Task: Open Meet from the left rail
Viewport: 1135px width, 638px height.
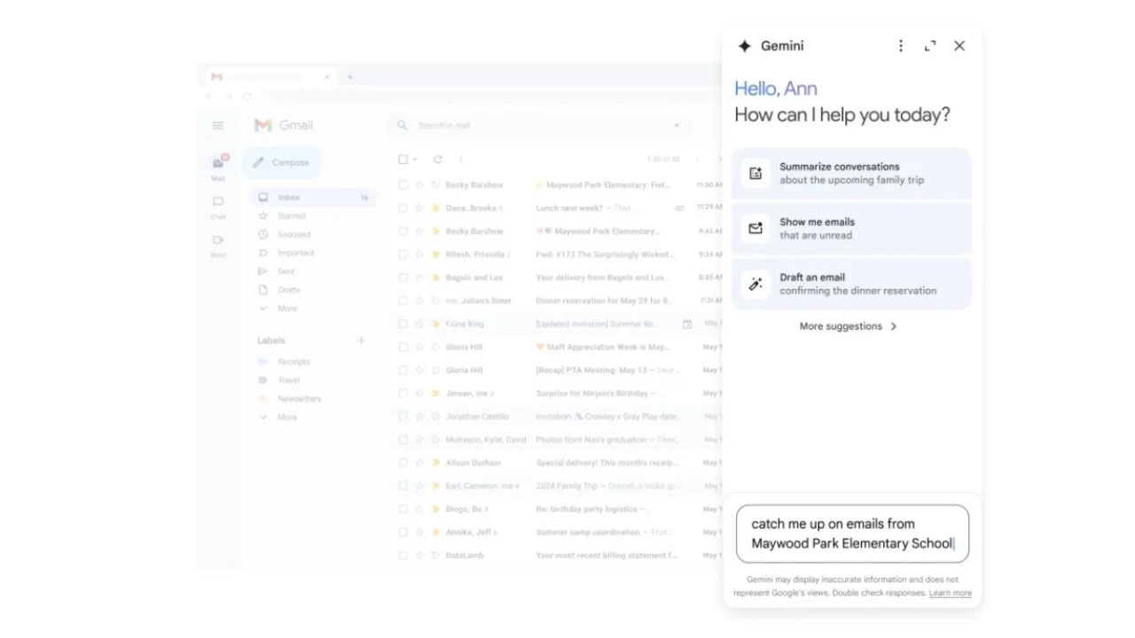Action: (218, 245)
